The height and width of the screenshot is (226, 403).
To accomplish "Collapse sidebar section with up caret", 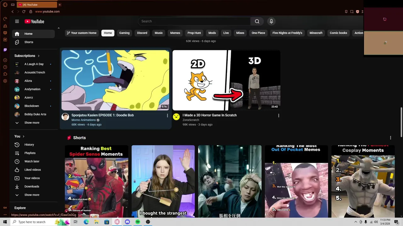I will [x=58, y=28].
